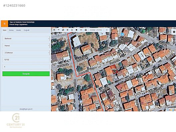Open the orange hamburger menu
Screen dimensions: 176x132
4,24
